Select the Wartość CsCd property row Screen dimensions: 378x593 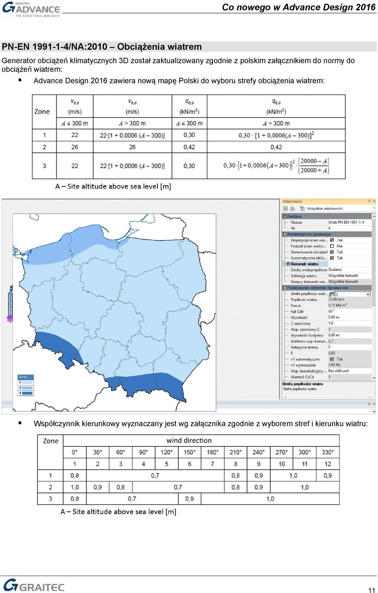(x=327, y=377)
